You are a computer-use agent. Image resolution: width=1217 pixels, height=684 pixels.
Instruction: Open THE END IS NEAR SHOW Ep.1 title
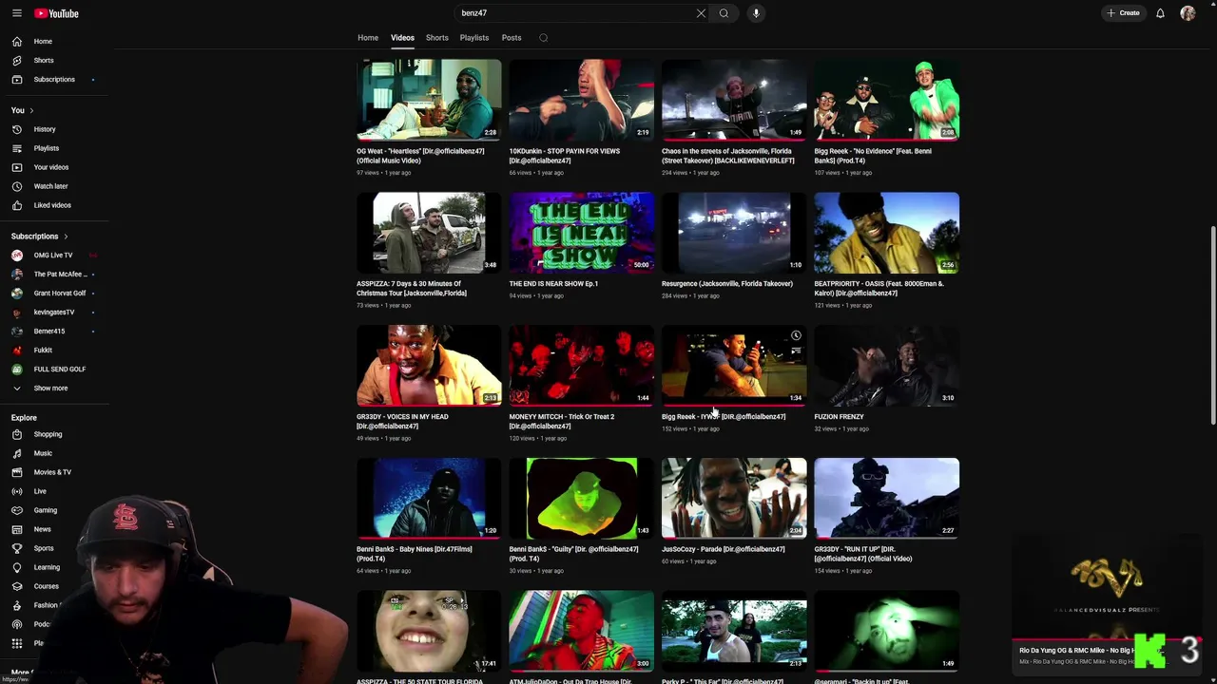553,284
